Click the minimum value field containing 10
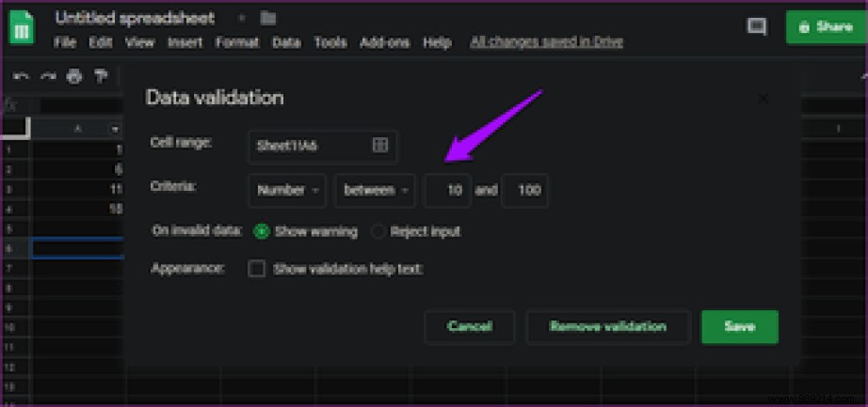This screenshot has height=407, width=868. point(448,191)
